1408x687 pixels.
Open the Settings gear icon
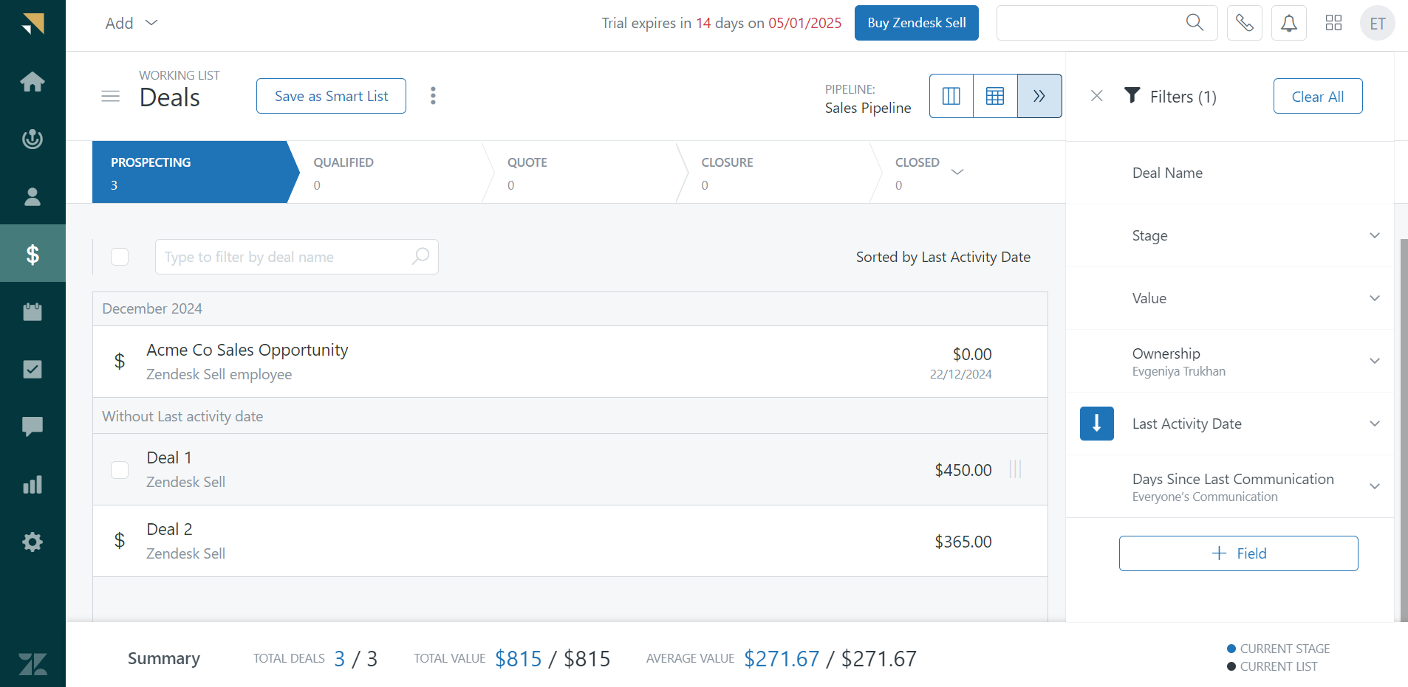coord(33,542)
